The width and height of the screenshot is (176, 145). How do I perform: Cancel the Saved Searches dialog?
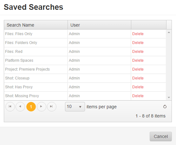(161, 136)
